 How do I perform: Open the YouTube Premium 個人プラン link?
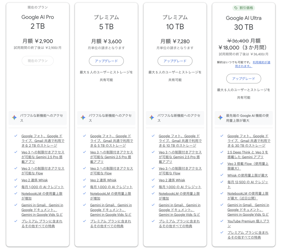248,224
